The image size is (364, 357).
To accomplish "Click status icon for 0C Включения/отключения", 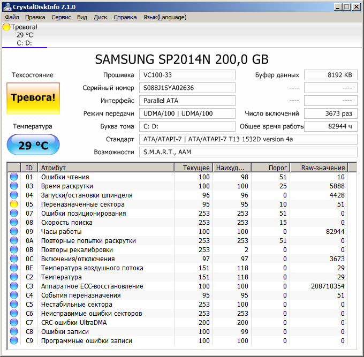I will 14,259.
